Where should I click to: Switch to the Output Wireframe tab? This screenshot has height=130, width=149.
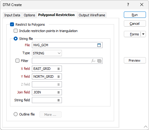tap(92, 15)
